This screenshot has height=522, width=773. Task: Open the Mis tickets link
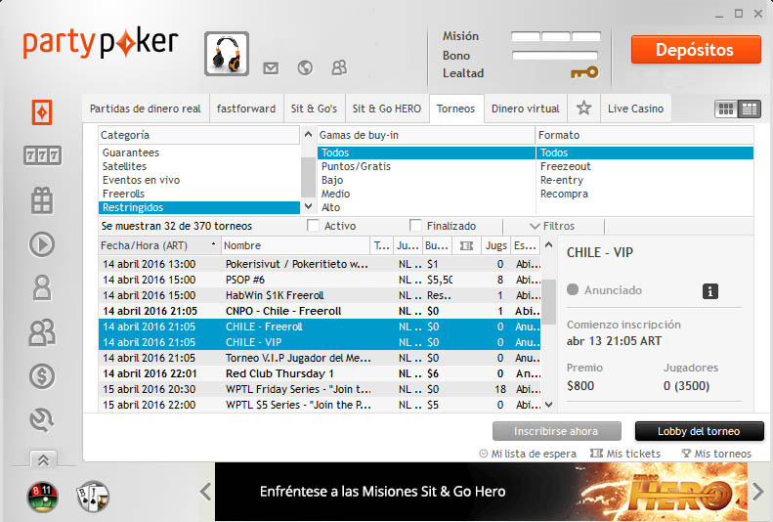tap(625, 454)
